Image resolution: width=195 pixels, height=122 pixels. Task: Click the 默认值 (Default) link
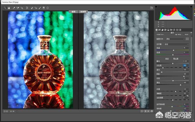(x=176, y=59)
